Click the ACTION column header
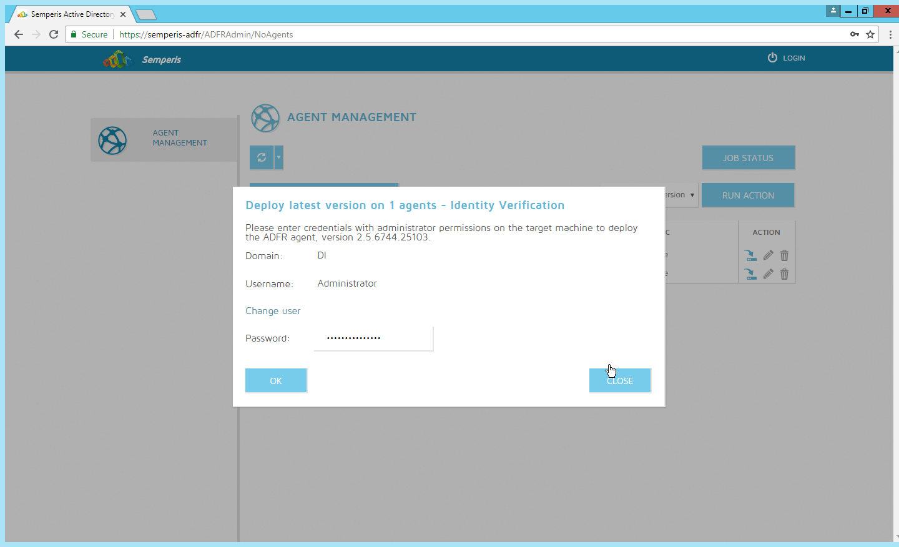899x547 pixels. pos(766,232)
